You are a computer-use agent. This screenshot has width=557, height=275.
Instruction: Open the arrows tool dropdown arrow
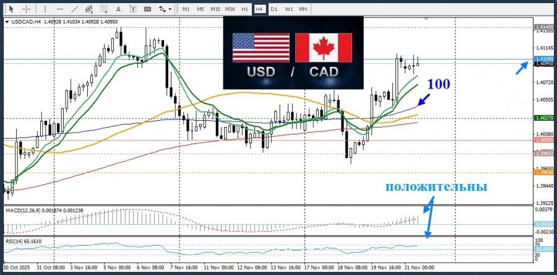click(x=170, y=9)
